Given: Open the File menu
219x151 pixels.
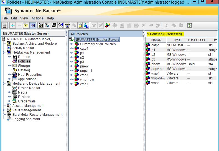Looking at the screenshot, I should pyautogui.click(x=5, y=18).
